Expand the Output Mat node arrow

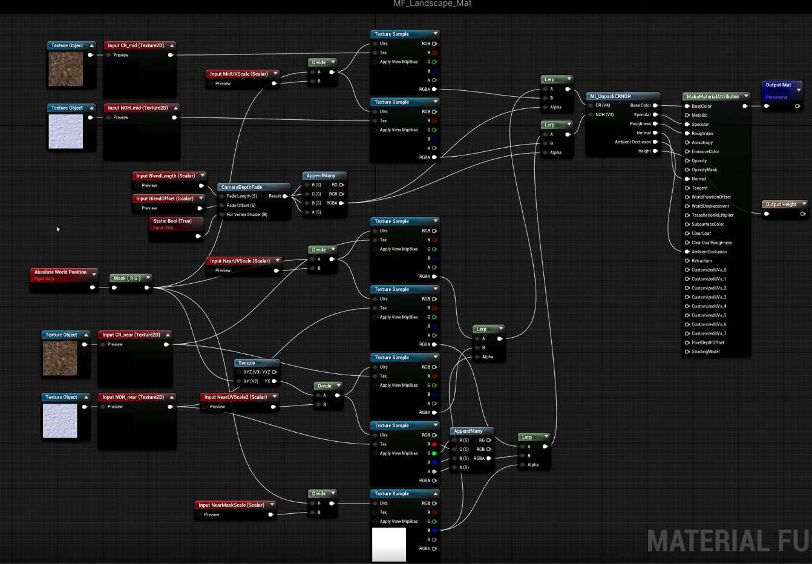[x=799, y=90]
